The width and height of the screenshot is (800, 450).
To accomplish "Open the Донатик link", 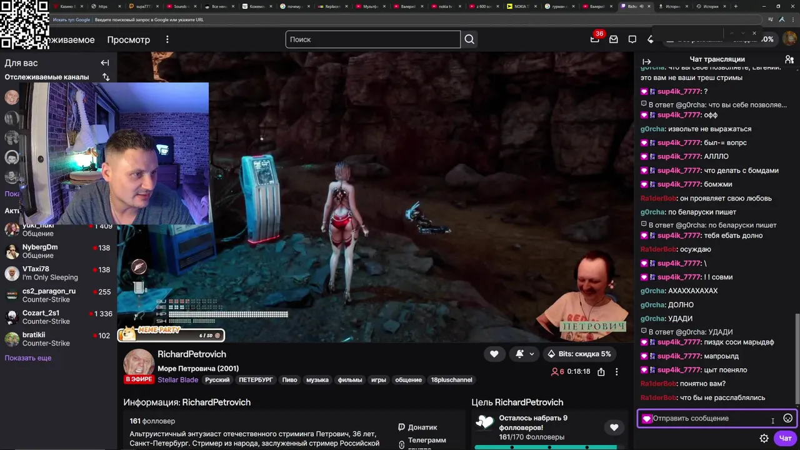I will 417,427.
